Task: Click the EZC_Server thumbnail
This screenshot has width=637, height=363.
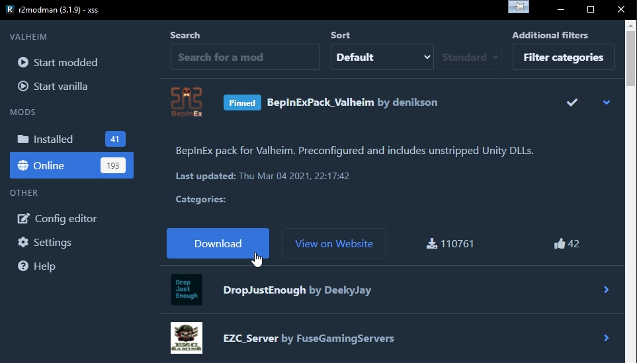Action: coord(187,338)
